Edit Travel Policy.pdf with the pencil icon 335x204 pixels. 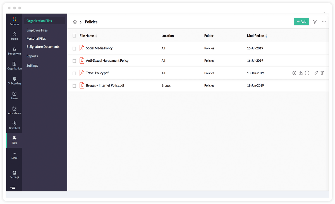pyautogui.click(x=316, y=73)
